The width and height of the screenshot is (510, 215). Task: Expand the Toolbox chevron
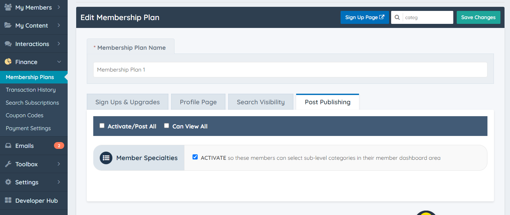59,164
